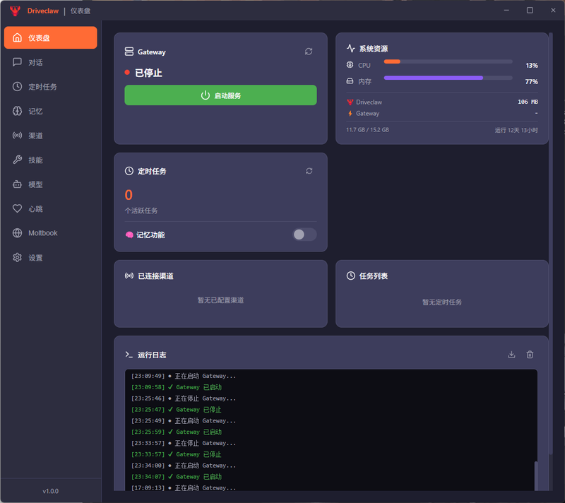This screenshot has width=565, height=503.
Task: Navigate to 渠道 channels page
Action: point(50,136)
